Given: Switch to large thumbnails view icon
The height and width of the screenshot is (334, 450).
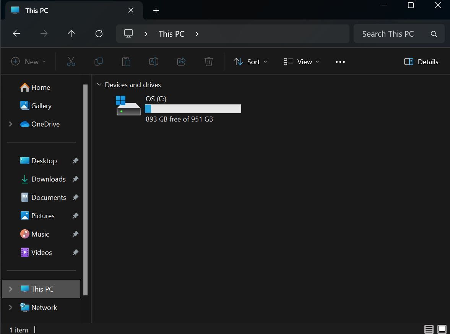Looking at the screenshot, I should coord(442,329).
